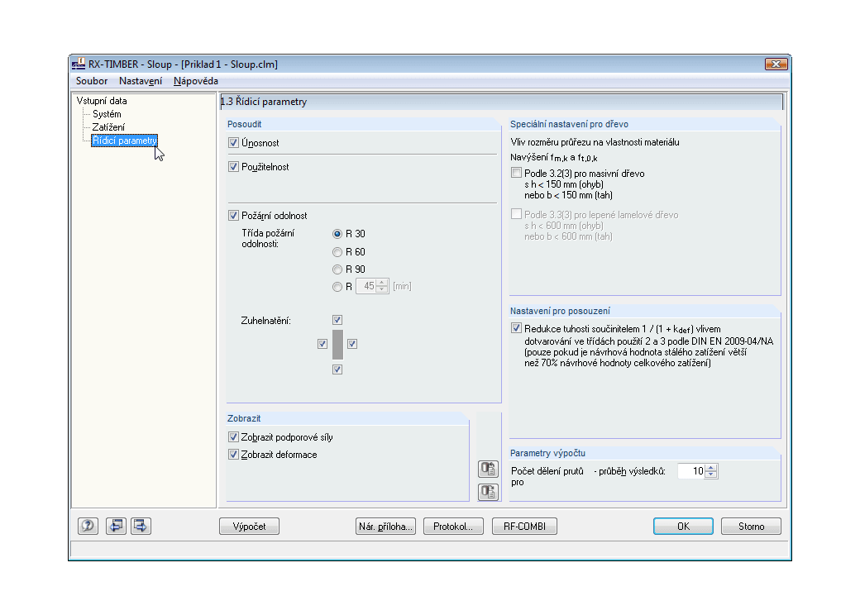Uncheck Použitelnost

coord(234,166)
